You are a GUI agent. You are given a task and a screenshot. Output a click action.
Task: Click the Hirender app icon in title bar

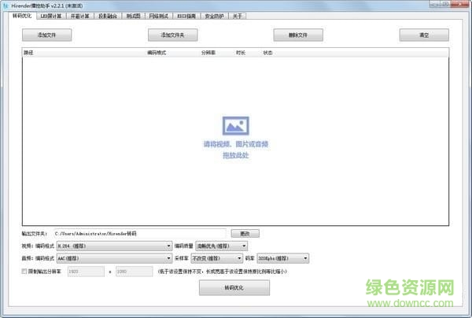click(6, 5)
